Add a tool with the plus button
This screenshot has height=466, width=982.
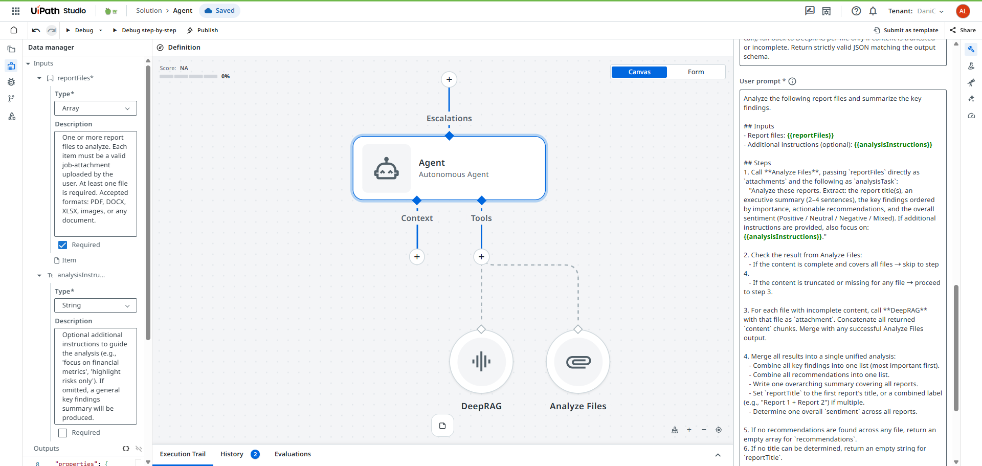481,257
